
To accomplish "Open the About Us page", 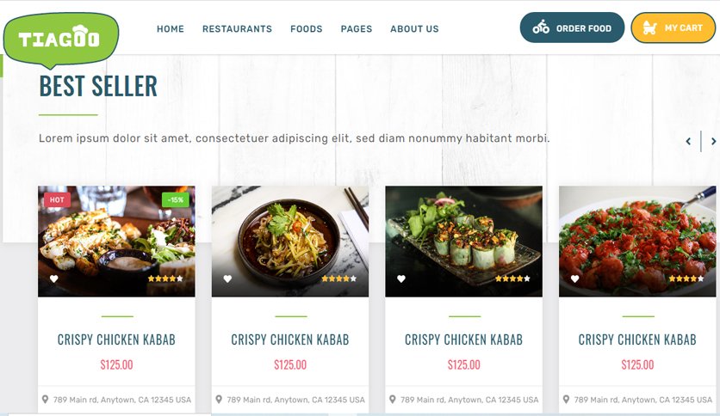I will [x=414, y=29].
